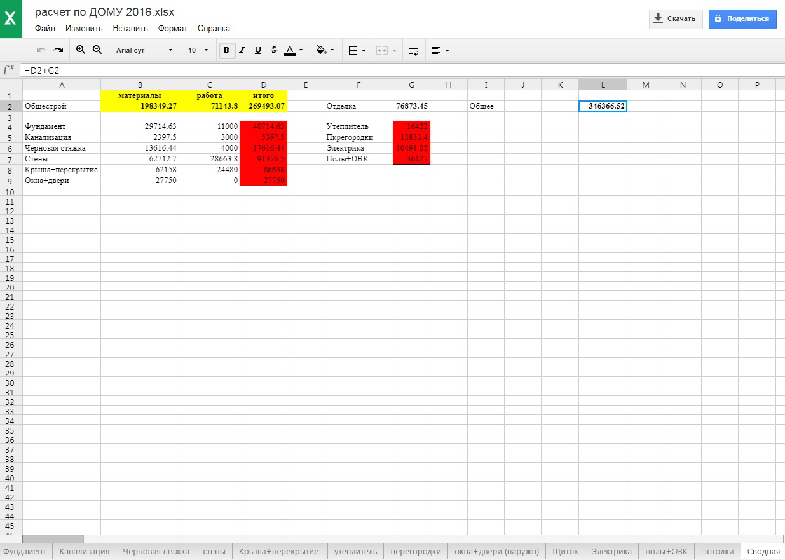The height and width of the screenshot is (560, 785).
Task: Open the Формат menu
Action: 173,28
